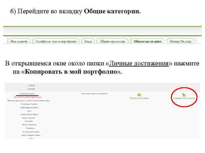Select the Победитель item in list

(30, 128)
